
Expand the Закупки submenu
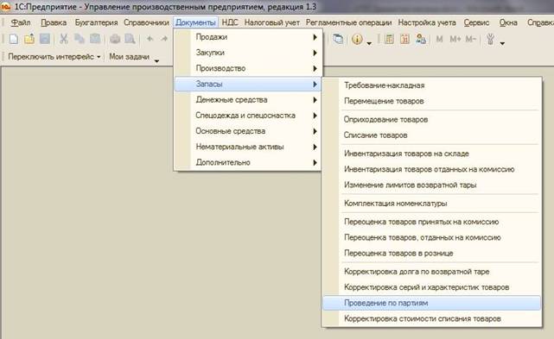[x=248, y=53]
